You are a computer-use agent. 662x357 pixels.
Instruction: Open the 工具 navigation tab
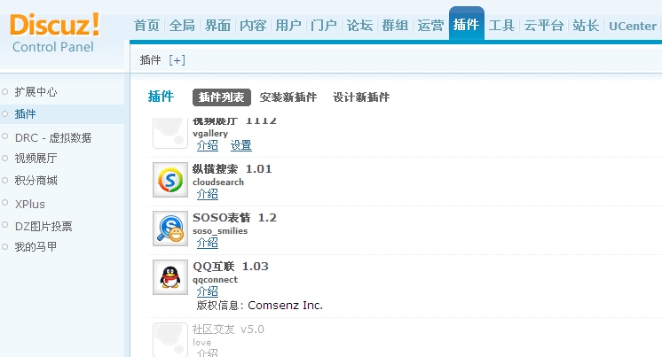[501, 26]
